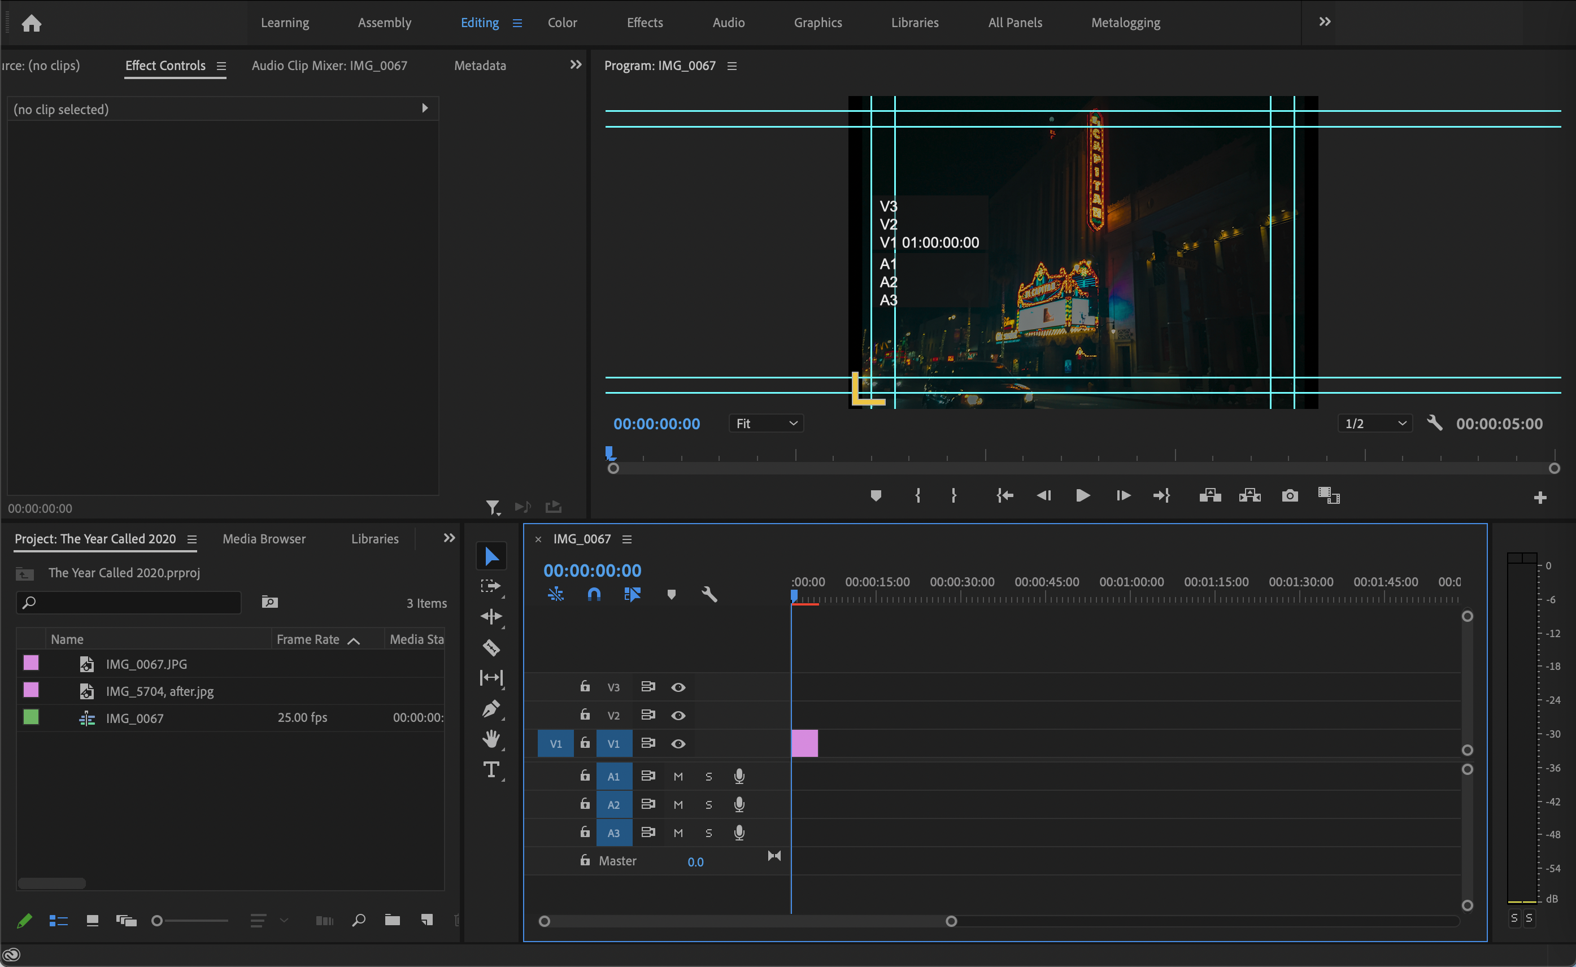1576x967 pixels.
Task: Open the 1/2 playback resolution dropdown
Action: point(1374,422)
